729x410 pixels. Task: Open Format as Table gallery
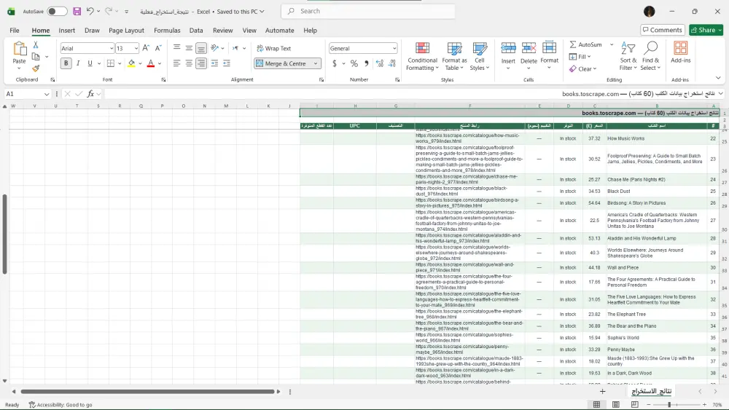pos(454,56)
